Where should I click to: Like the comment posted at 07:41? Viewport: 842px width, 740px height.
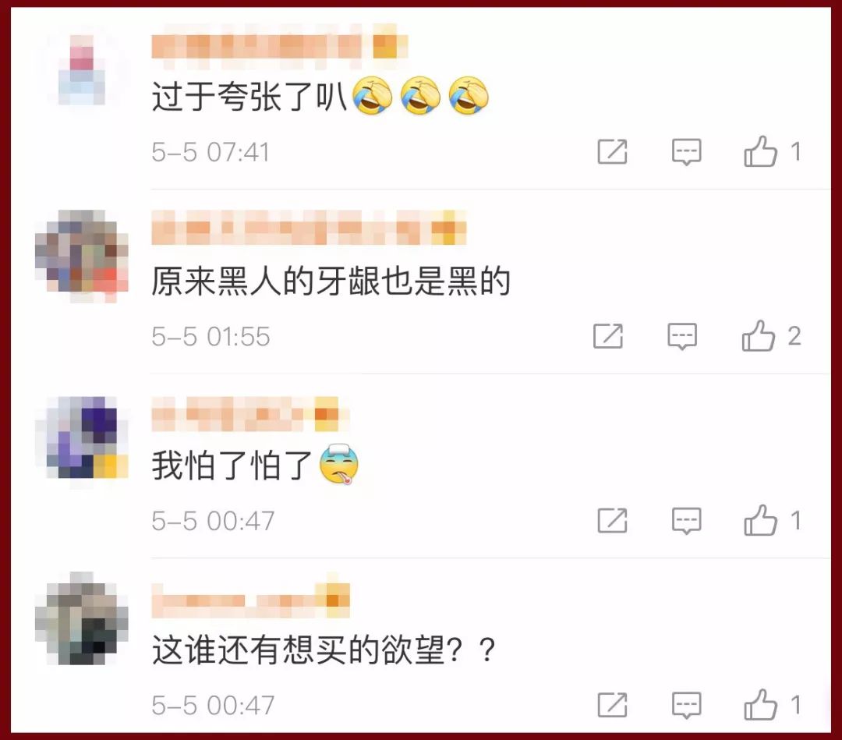pyautogui.click(x=760, y=151)
